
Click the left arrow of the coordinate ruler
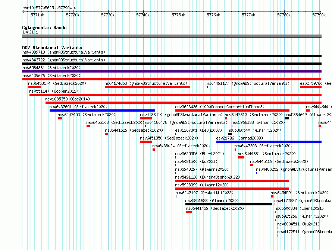[x=23, y=12]
